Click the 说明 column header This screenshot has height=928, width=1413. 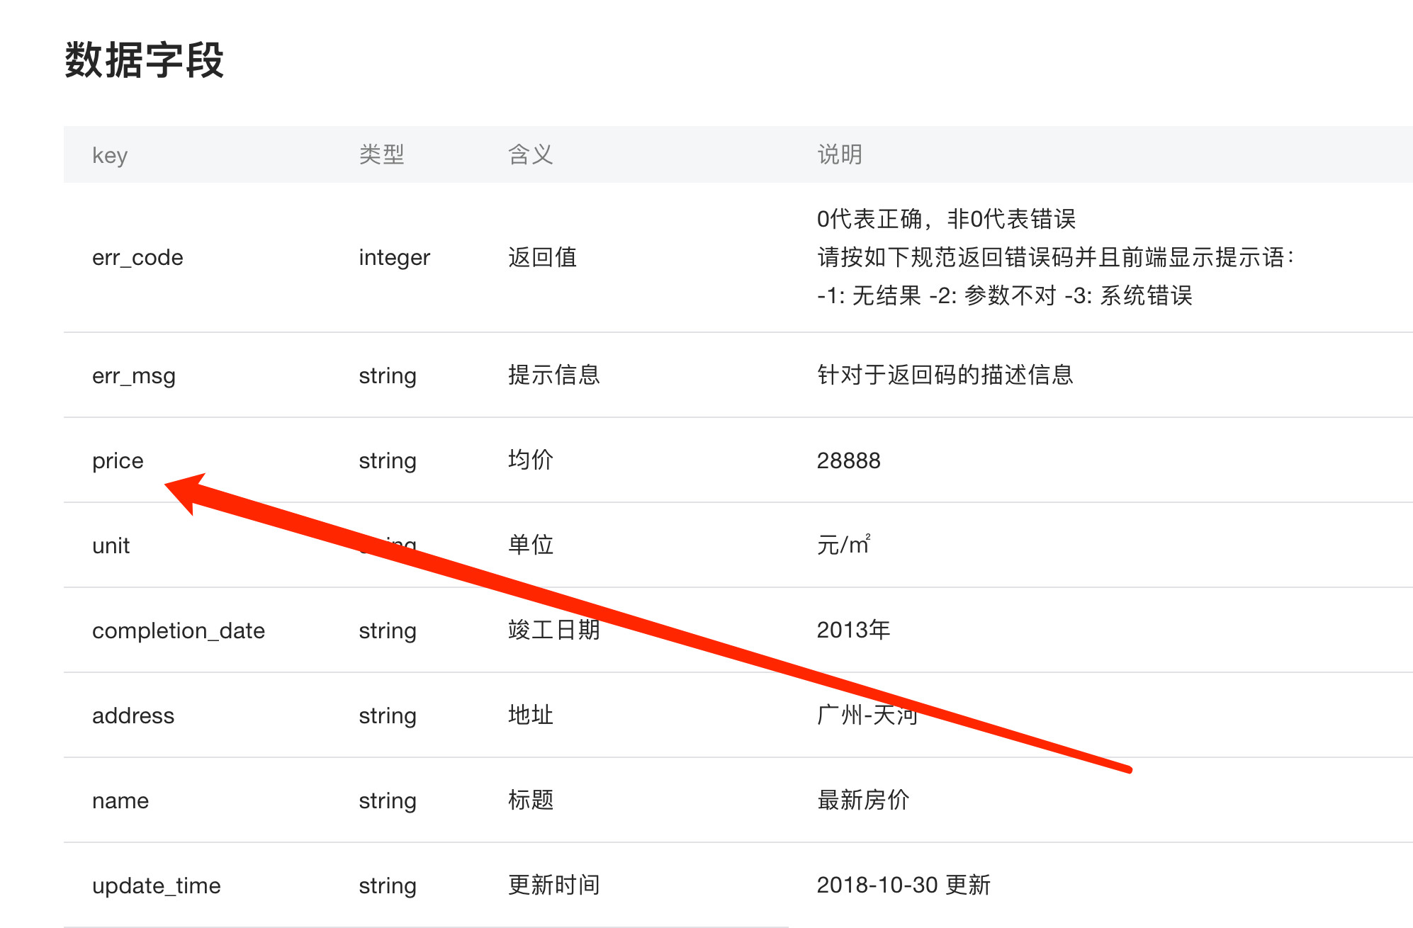[x=840, y=154]
